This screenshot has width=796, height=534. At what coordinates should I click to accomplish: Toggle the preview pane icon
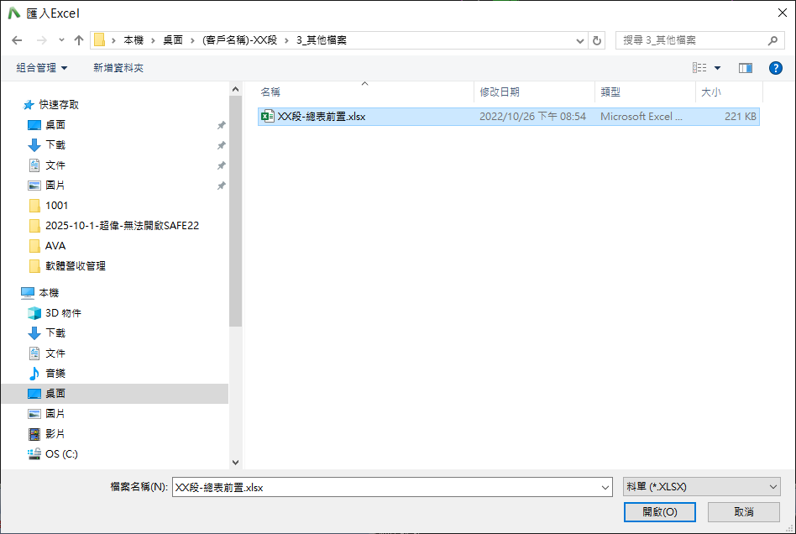coord(745,67)
